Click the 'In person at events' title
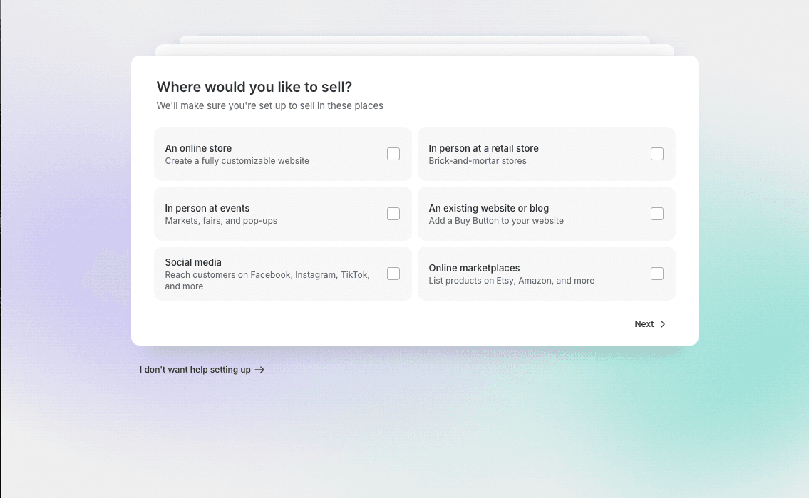Screen dimensions: 809x498 207,208
